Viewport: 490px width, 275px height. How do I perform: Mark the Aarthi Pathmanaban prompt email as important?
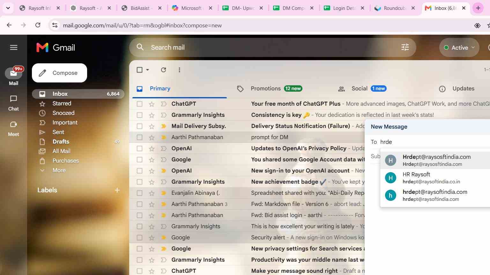click(x=163, y=137)
